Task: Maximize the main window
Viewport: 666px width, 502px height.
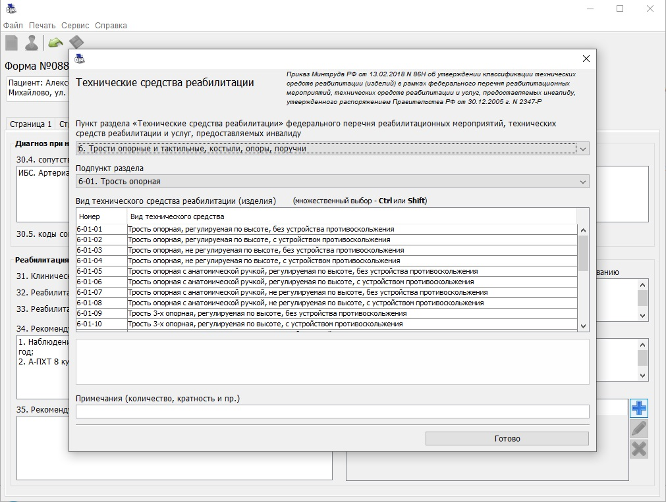Action: tap(620, 9)
